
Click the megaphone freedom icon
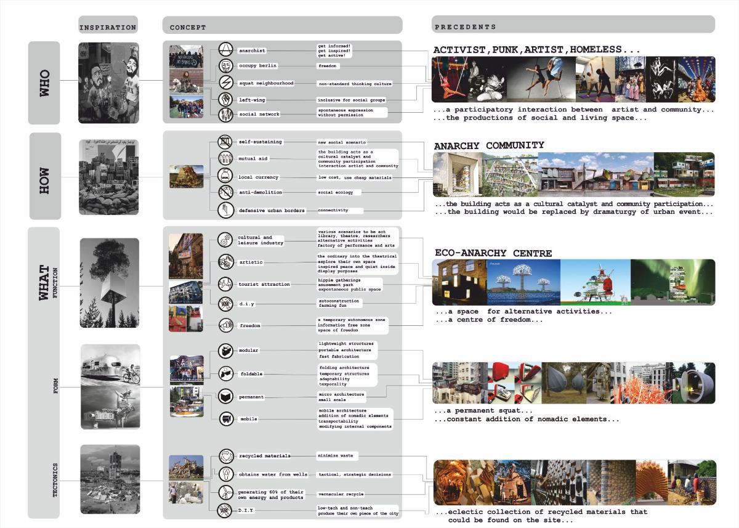(x=226, y=325)
